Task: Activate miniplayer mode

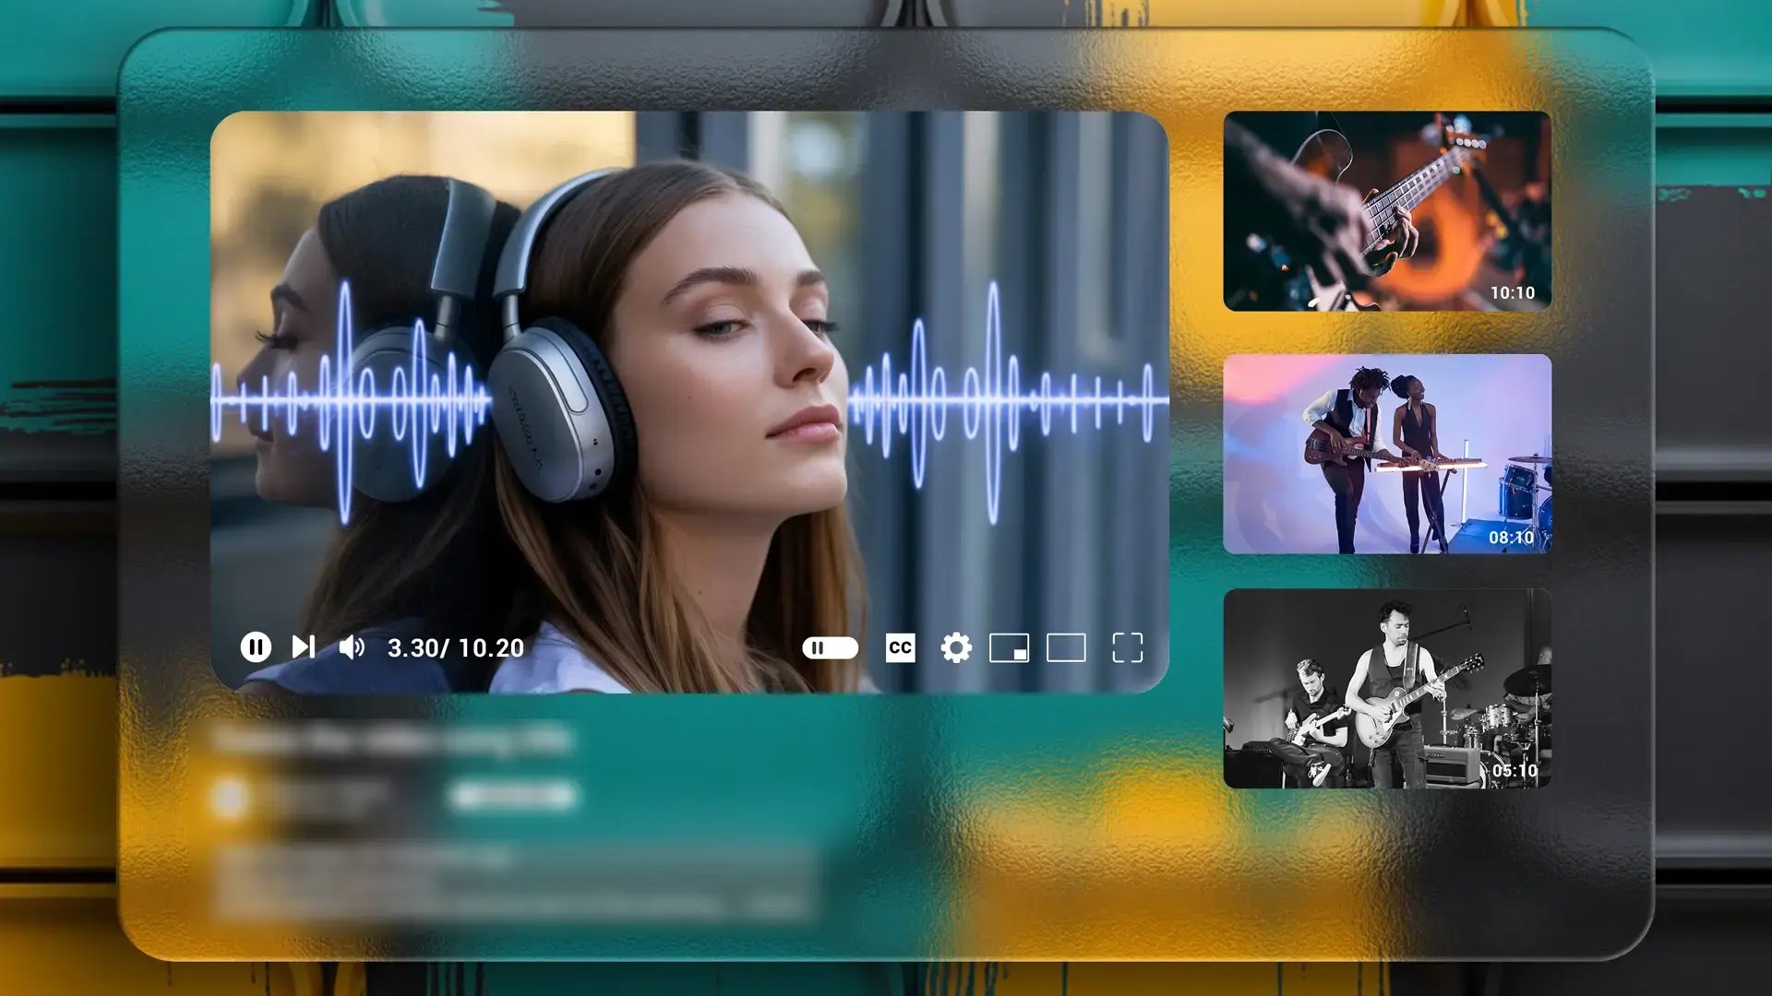Action: [x=1012, y=648]
